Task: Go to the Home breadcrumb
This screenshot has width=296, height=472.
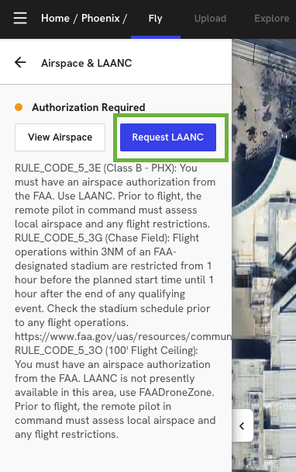Action: coord(55,19)
